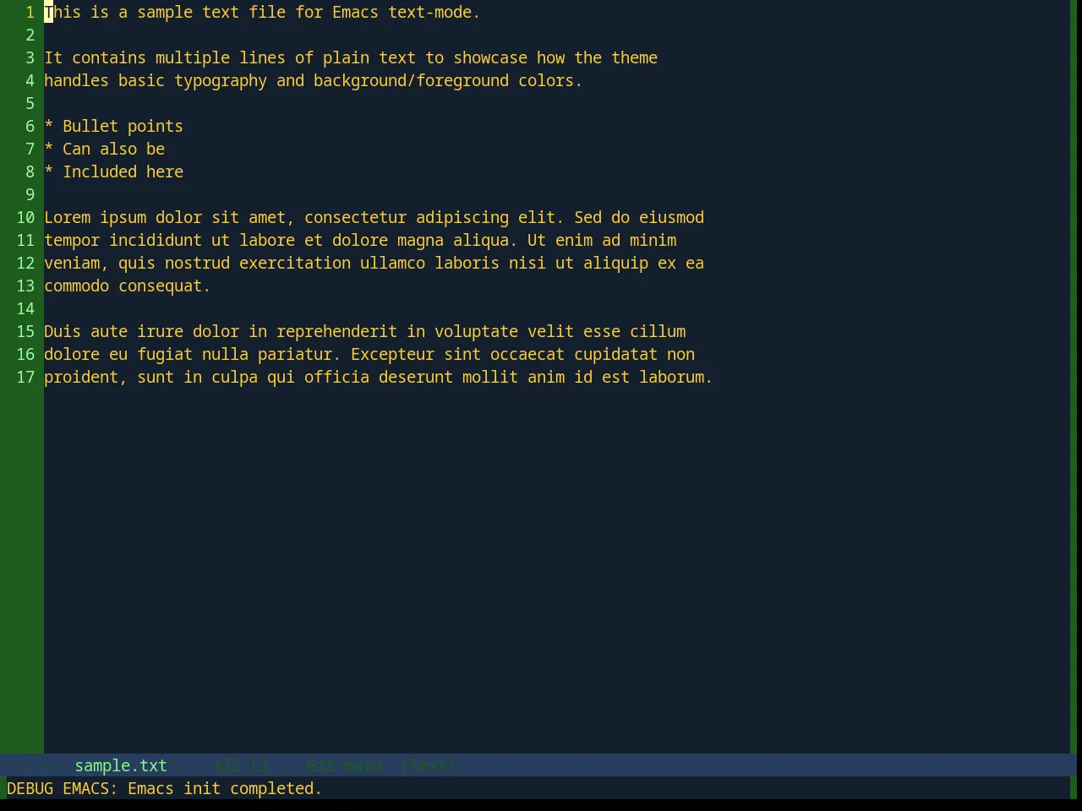Click the word "reprehenderit" on line 15
Viewport: 1082px width, 811px height.
(336, 332)
